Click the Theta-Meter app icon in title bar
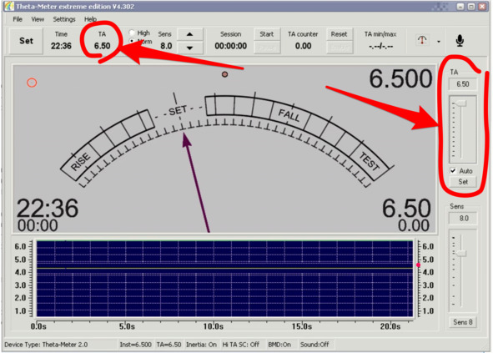Screen dimensions: 493x353 click(9, 7)
